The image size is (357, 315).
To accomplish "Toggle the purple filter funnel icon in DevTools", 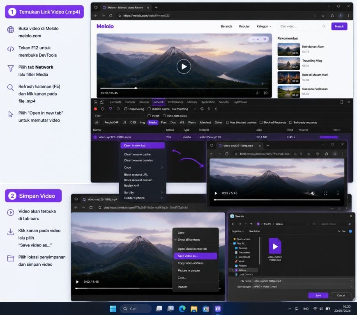I will tap(111, 109).
